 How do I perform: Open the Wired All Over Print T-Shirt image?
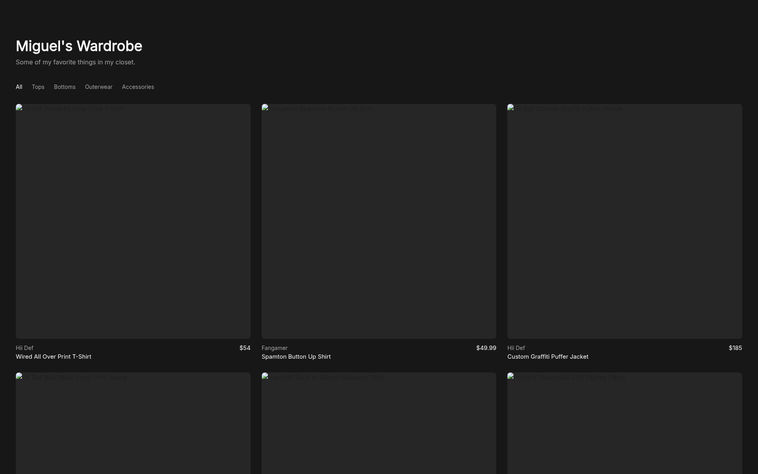pyautogui.click(x=133, y=221)
